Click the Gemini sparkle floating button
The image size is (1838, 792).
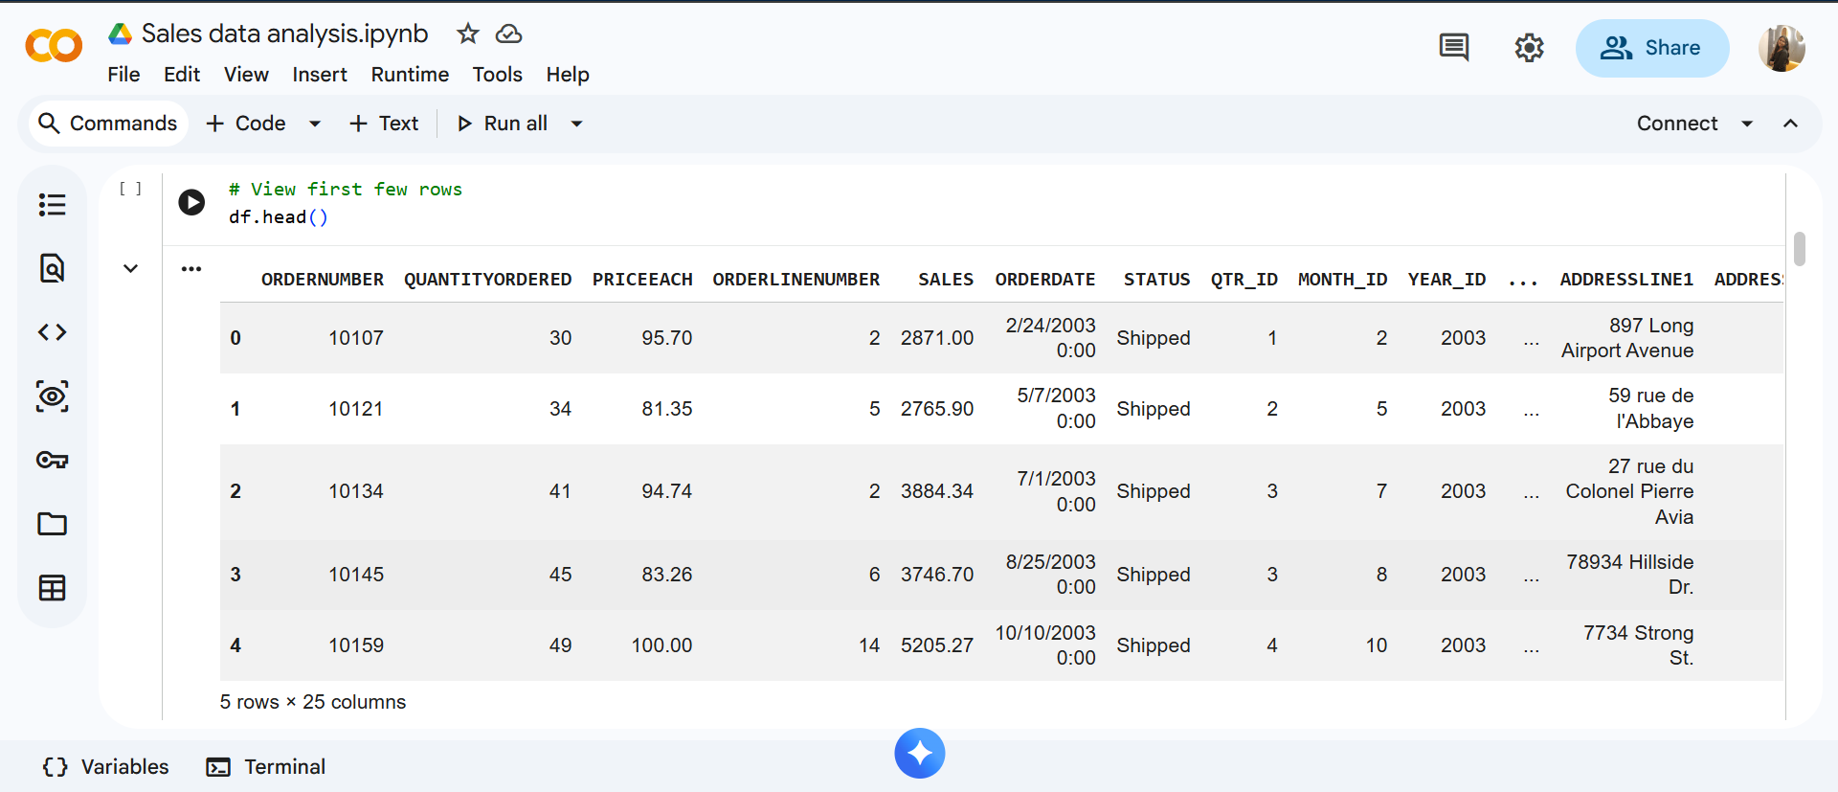coord(919,754)
